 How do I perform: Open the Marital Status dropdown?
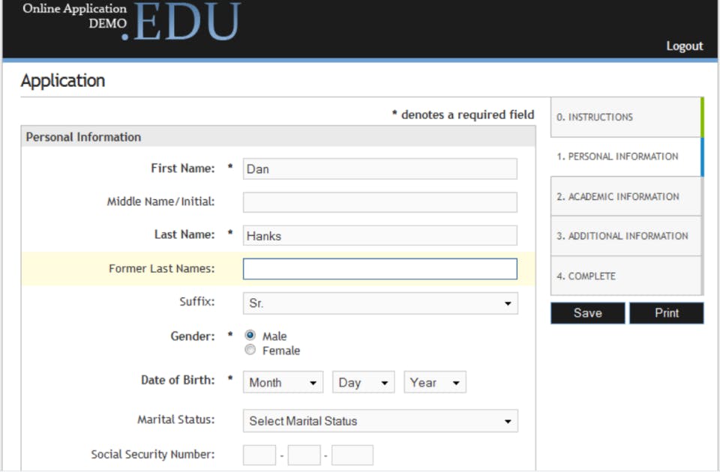pos(380,421)
